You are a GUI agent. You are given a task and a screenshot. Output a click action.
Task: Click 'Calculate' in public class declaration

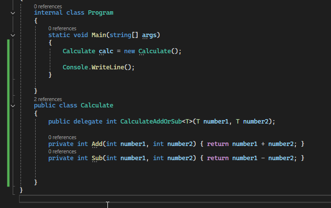tap(97, 105)
